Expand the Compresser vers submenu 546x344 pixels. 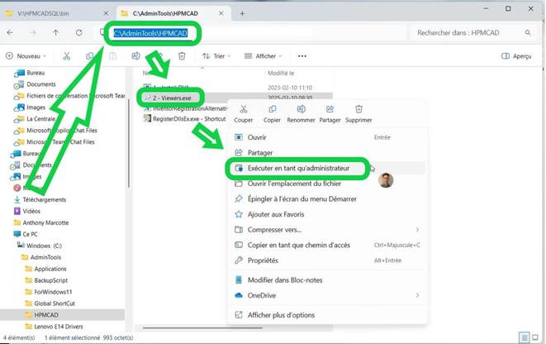pyautogui.click(x=417, y=230)
